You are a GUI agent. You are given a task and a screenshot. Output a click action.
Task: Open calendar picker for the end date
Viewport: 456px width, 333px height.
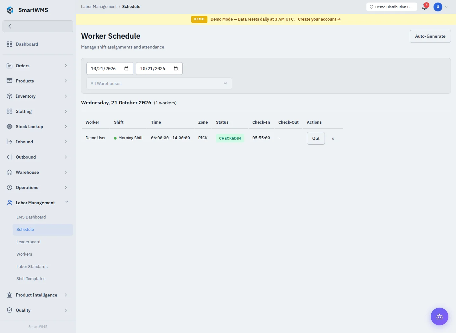[x=176, y=69]
